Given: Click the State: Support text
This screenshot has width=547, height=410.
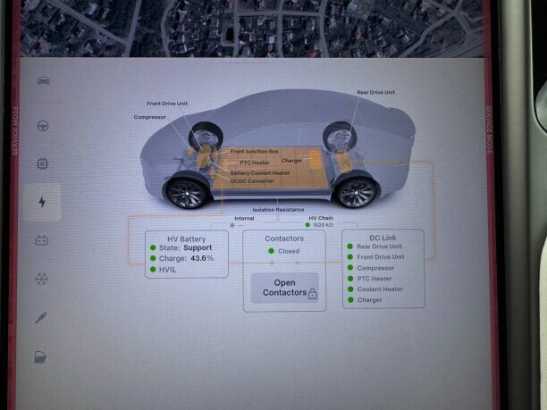Looking at the screenshot, I should click(185, 247).
